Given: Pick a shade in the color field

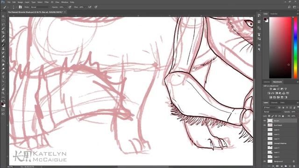Looking at the screenshot, I should point(280,48).
